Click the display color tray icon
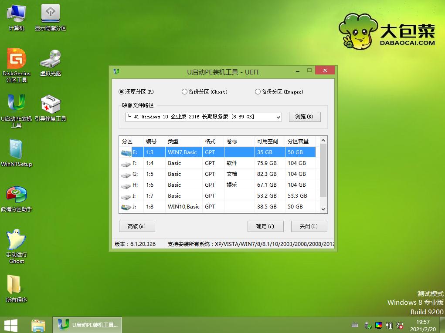 [x=379, y=325]
